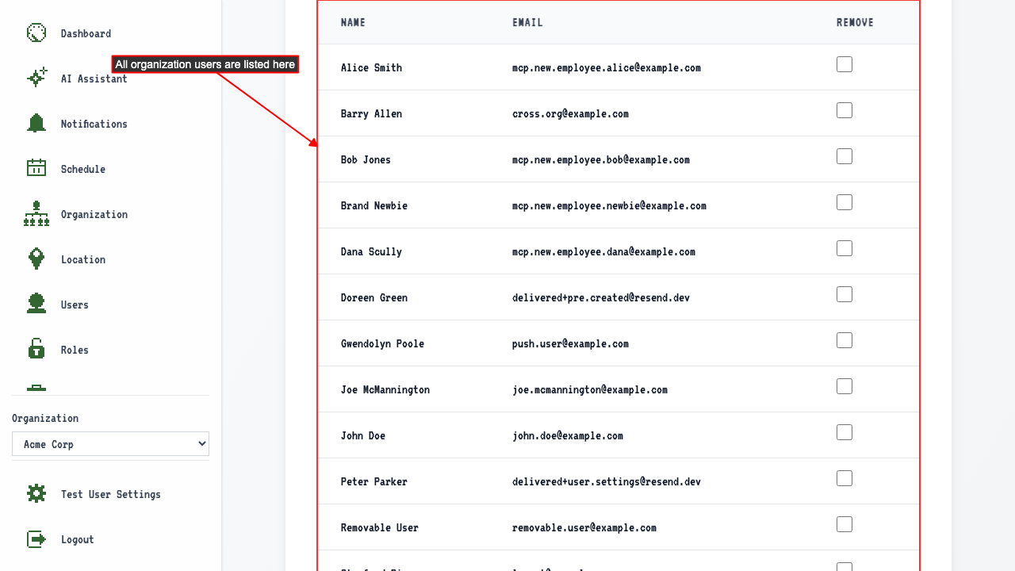The image size is (1015, 571).
Task: Click the name Alice Smith
Action: click(x=371, y=67)
